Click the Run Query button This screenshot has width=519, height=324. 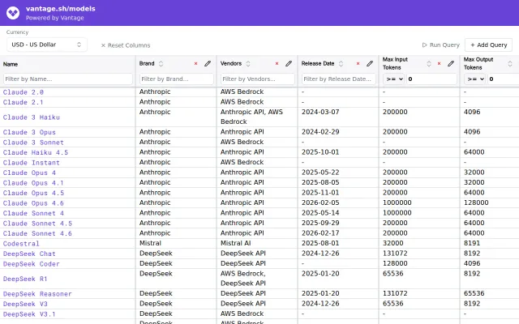[441, 45]
